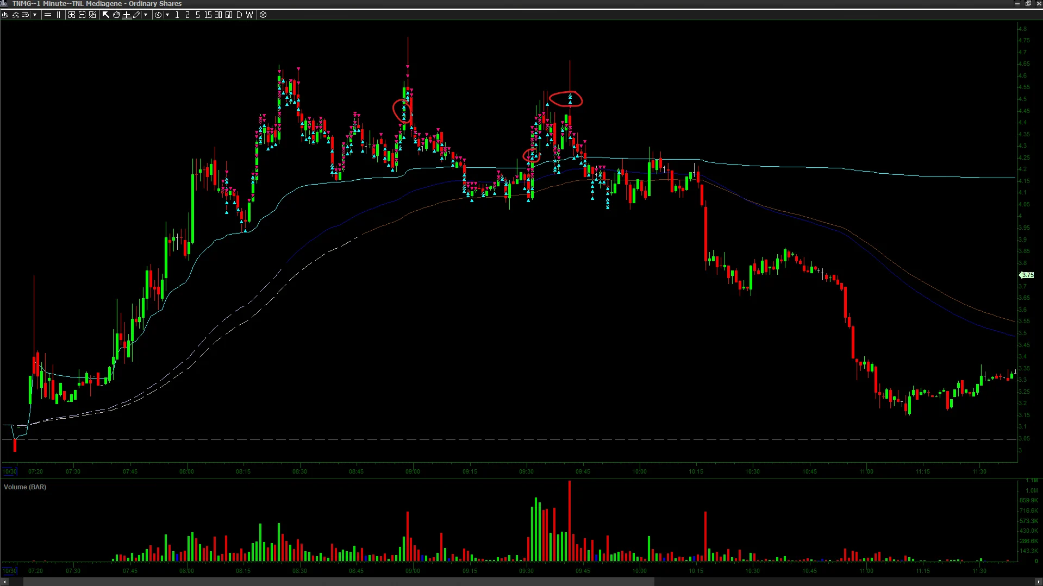Expand the drawing tools dropdown arrow

146,15
